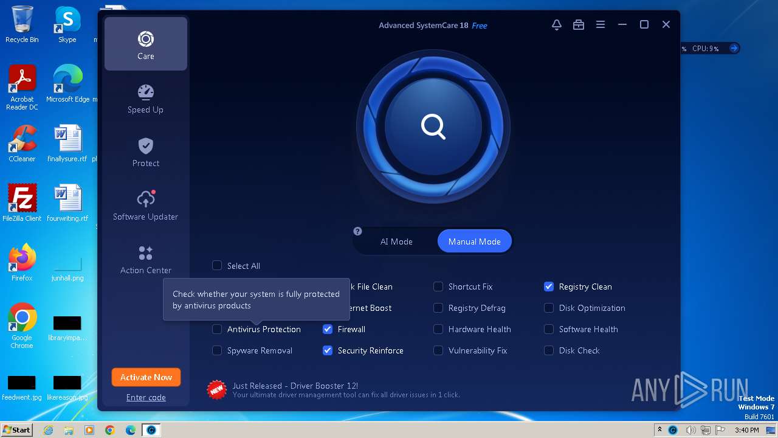This screenshot has height=438, width=778.
Task: Open Recycle Bin desktop icon
Action: point(22,24)
